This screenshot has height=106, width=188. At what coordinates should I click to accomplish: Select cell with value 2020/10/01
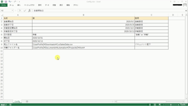click(83, 38)
